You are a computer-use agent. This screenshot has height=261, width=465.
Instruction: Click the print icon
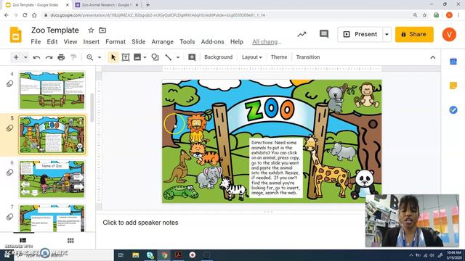click(61, 57)
